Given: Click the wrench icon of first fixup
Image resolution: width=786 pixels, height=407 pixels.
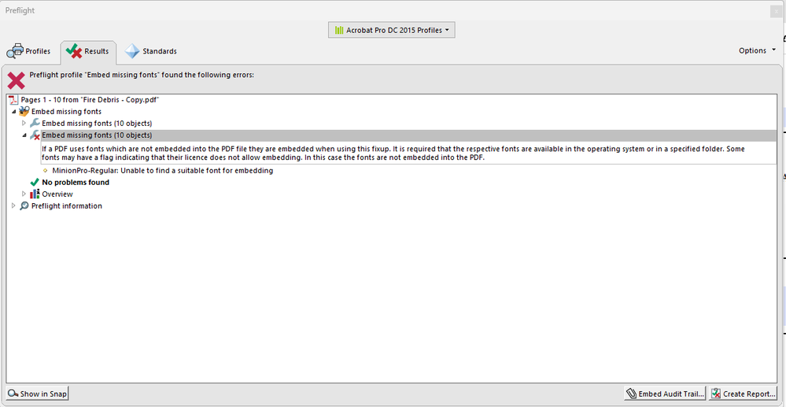Looking at the screenshot, I should pyautogui.click(x=35, y=124).
